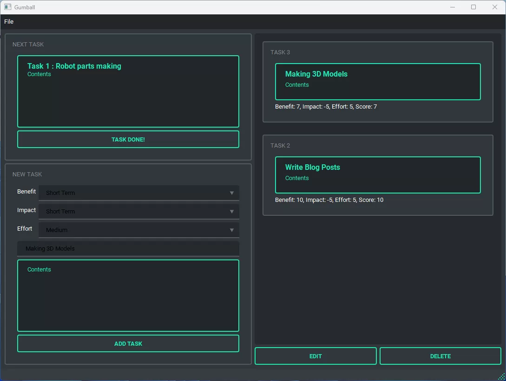Click the Gumball app icon in title bar
Viewport: 506px width, 381px height.
[7, 7]
